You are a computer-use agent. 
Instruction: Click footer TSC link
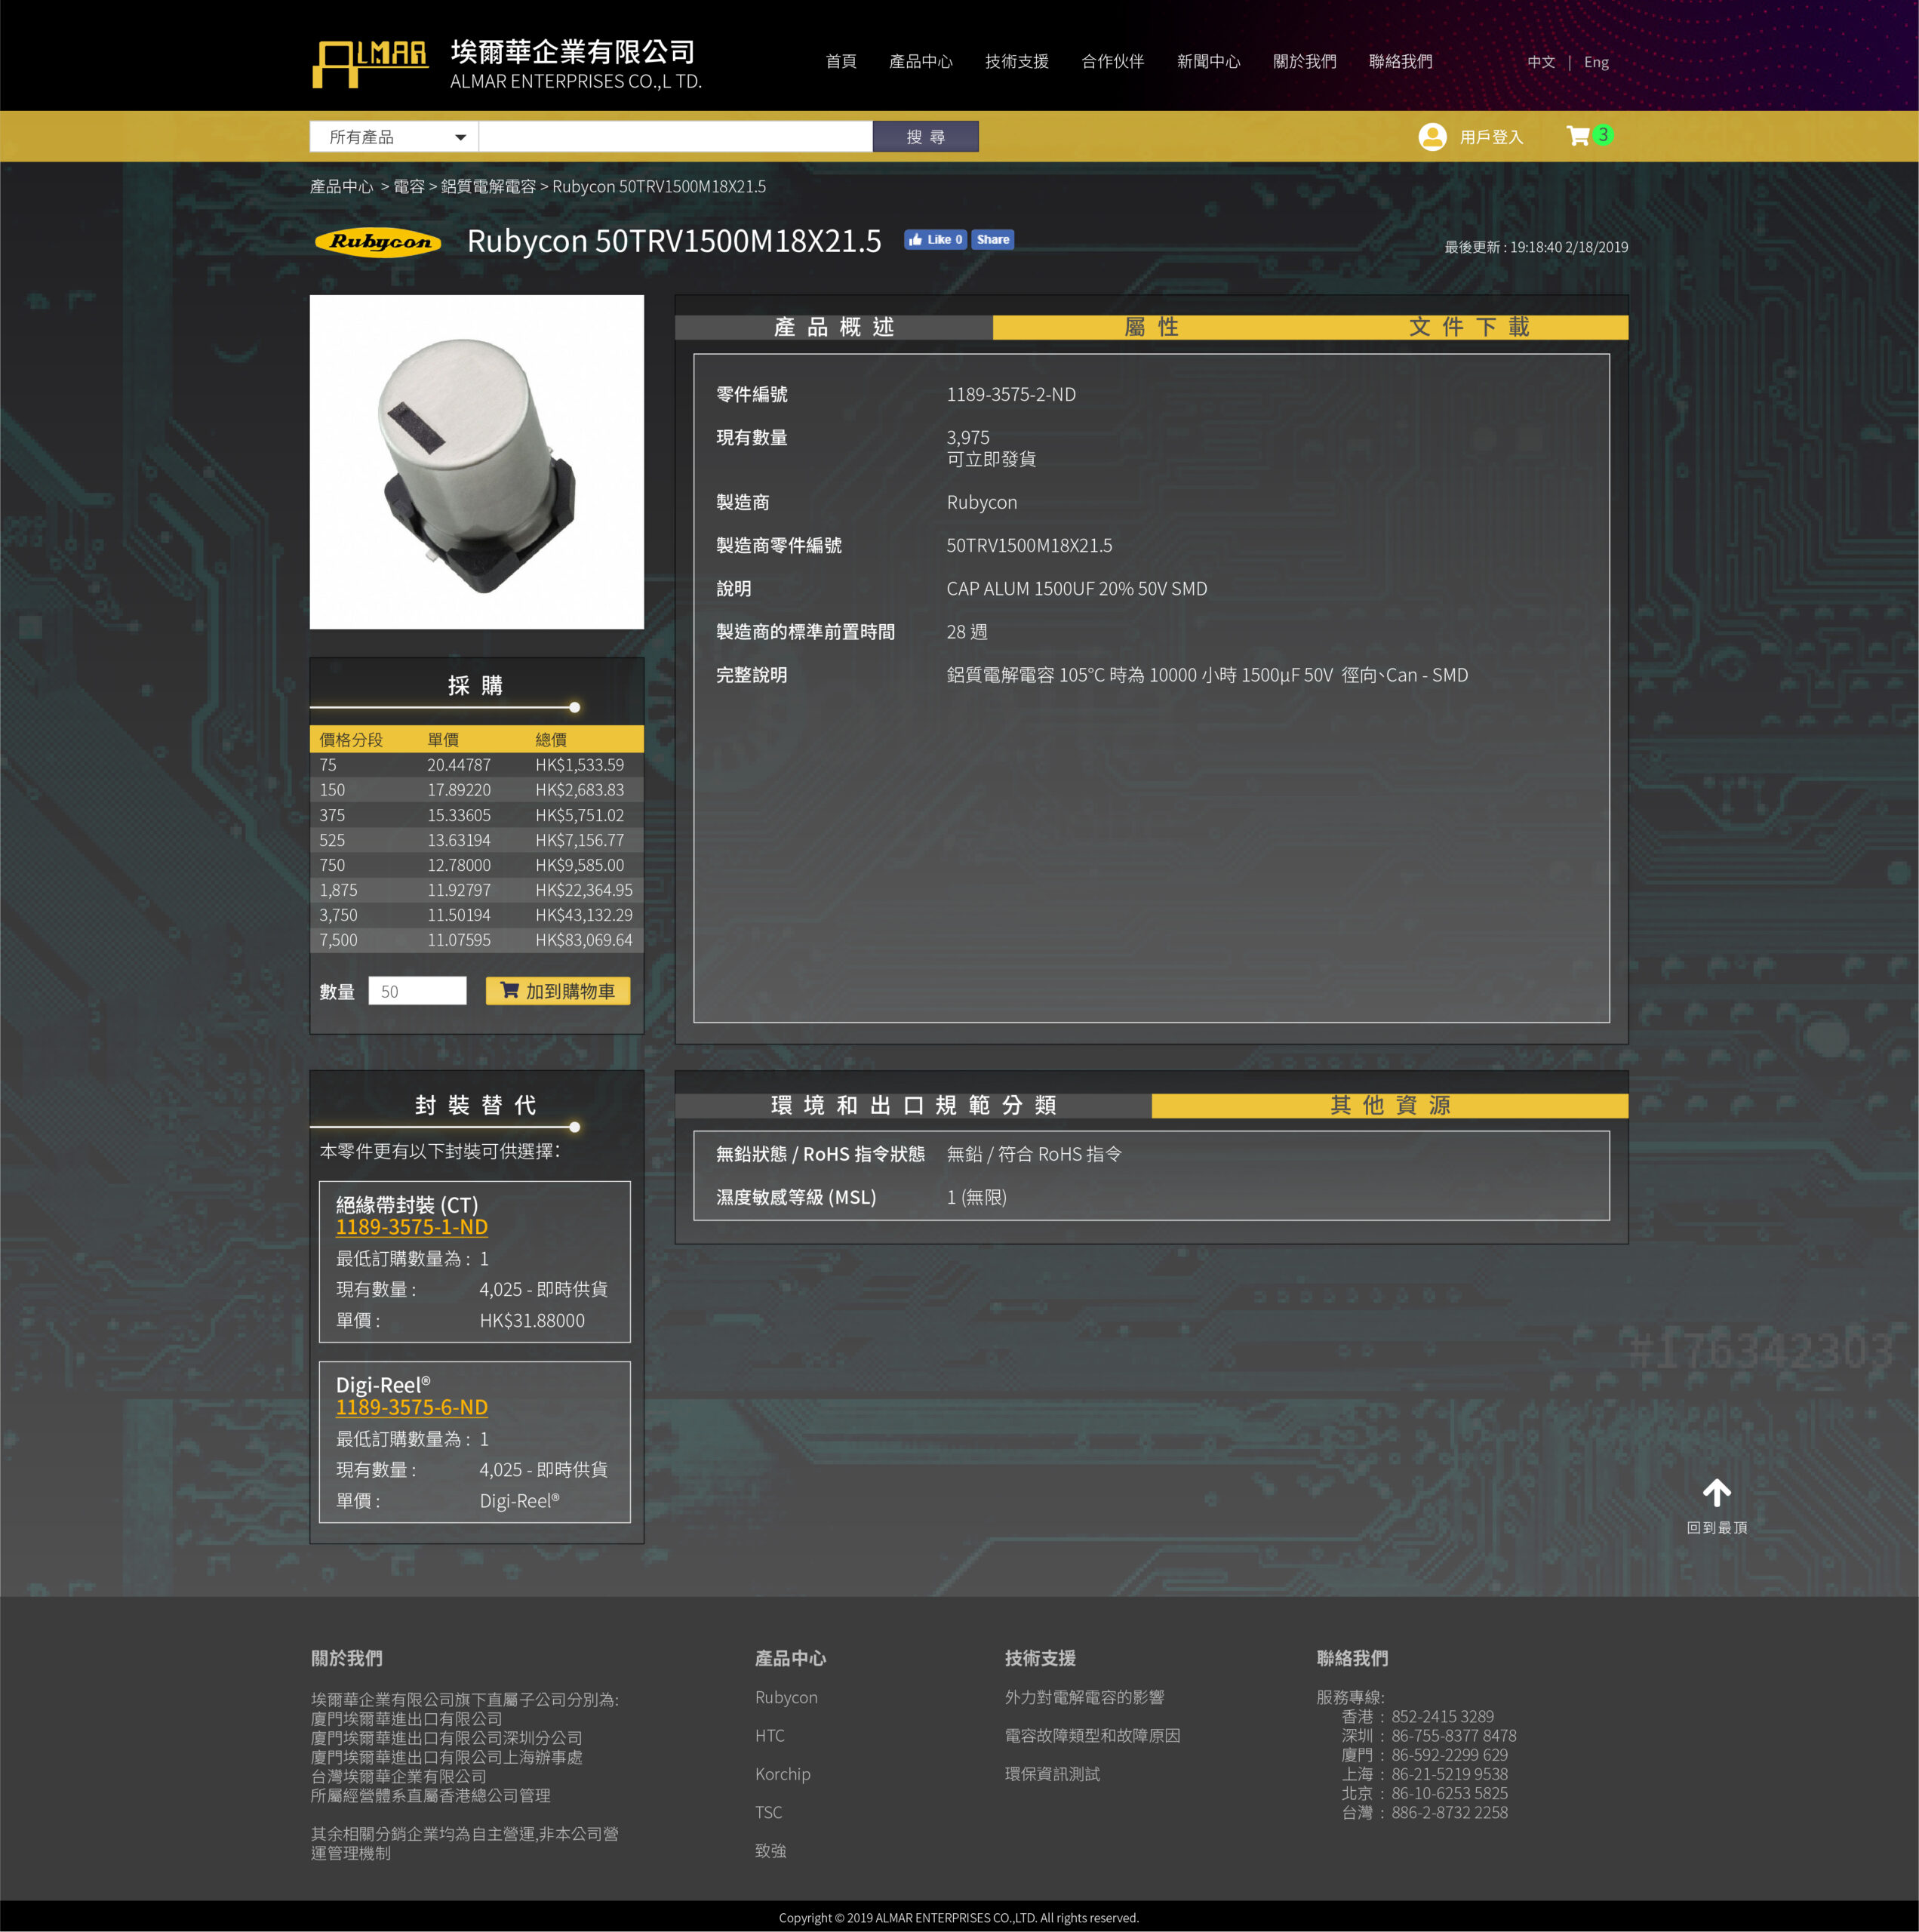768,1812
